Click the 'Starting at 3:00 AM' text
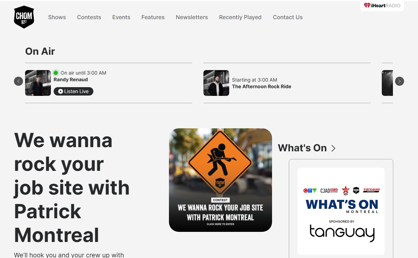Viewport: 418px width, 258px height. point(255,80)
